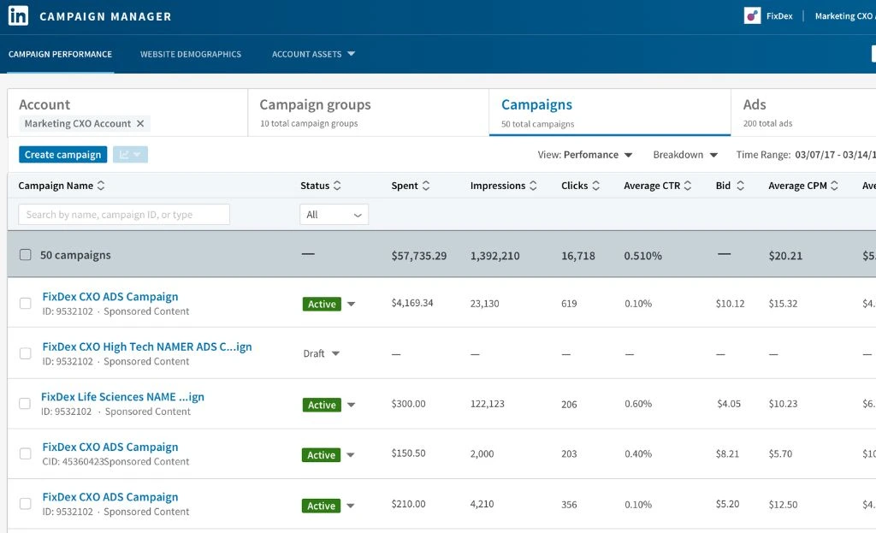Click the Active badge for $4,169.34 row

pos(322,304)
